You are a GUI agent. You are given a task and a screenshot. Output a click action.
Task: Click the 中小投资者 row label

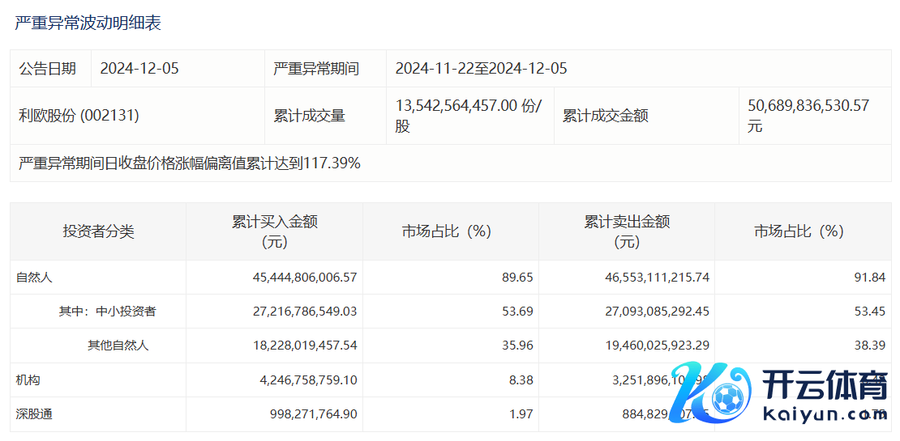click(107, 312)
